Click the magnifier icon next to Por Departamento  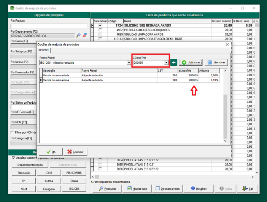(79, 35)
